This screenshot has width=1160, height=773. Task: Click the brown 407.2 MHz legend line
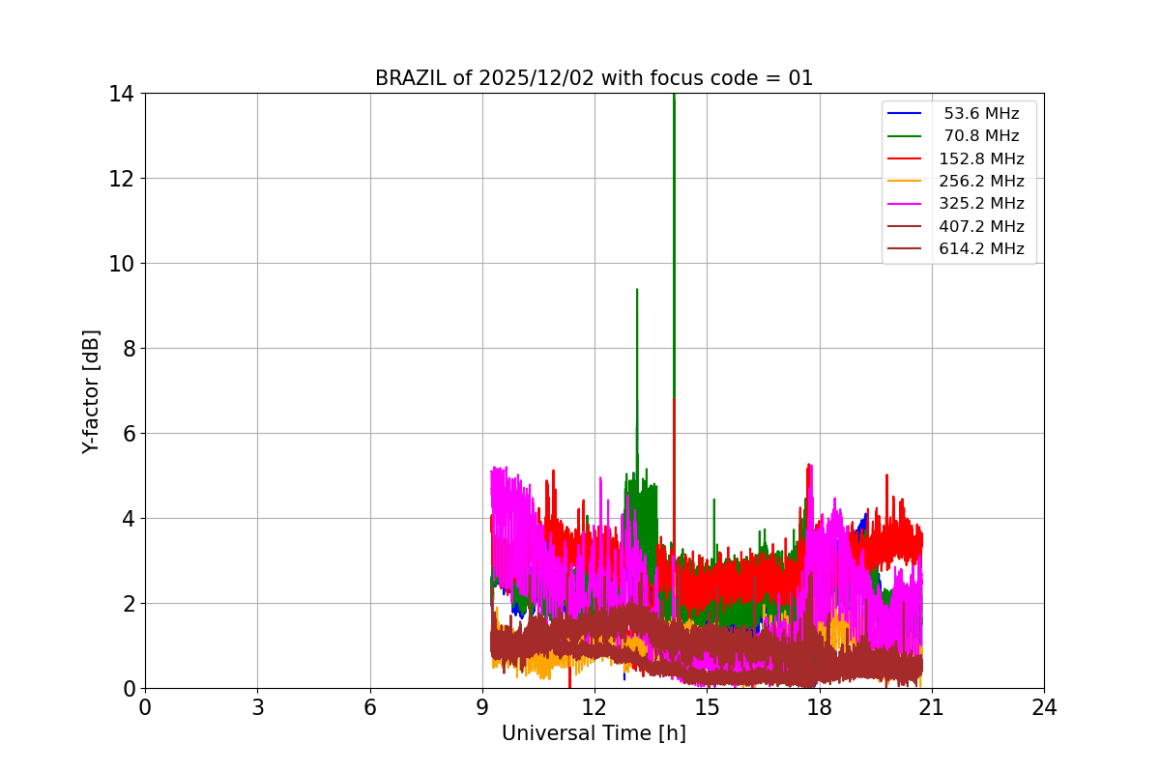coord(906,227)
